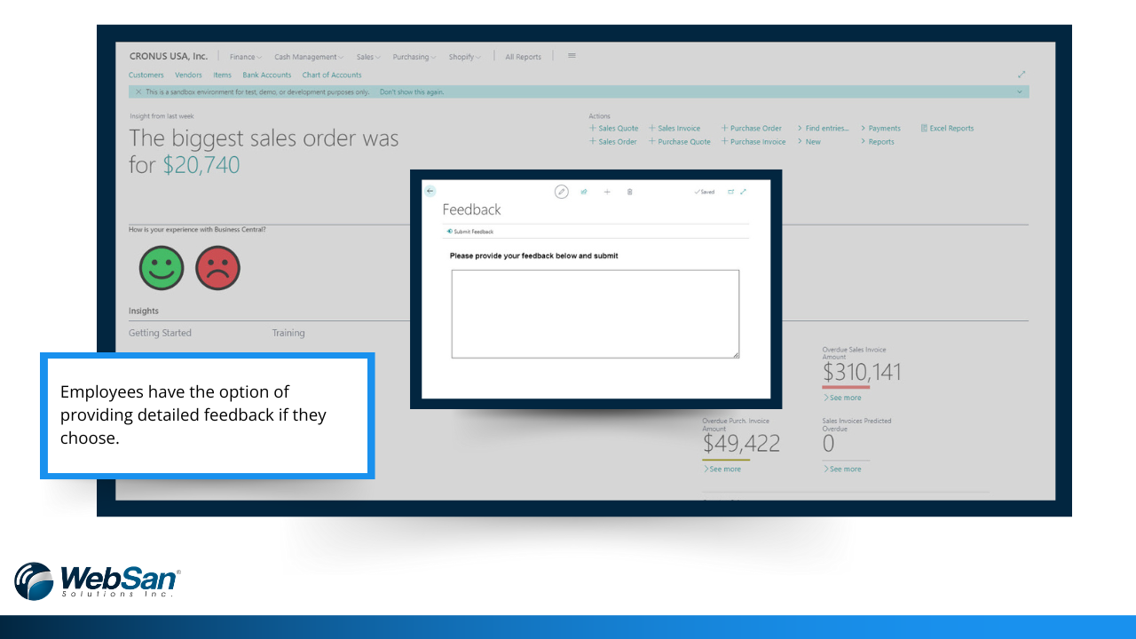Viewport: 1136px width, 639px height.
Task: Click the plus new-record icon in Feedback dialog
Action: pos(607,192)
